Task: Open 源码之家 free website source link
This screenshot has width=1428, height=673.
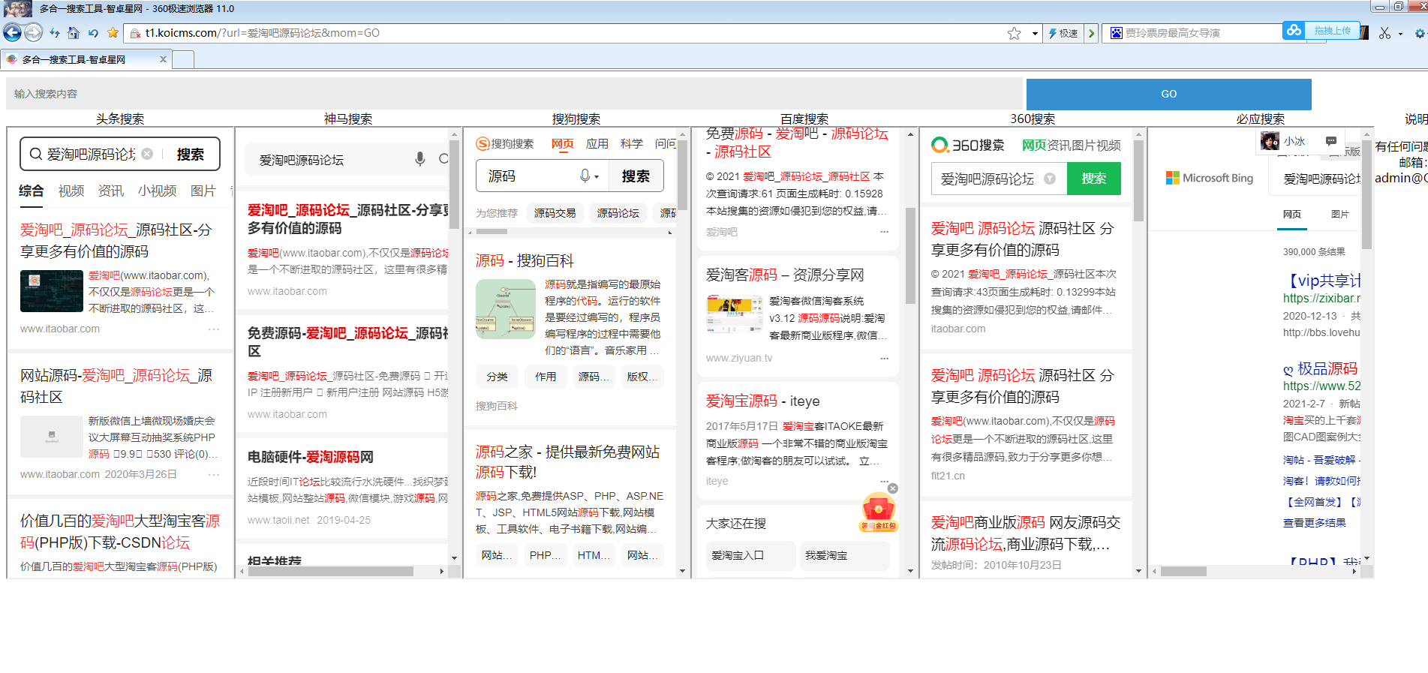Action: [568, 461]
